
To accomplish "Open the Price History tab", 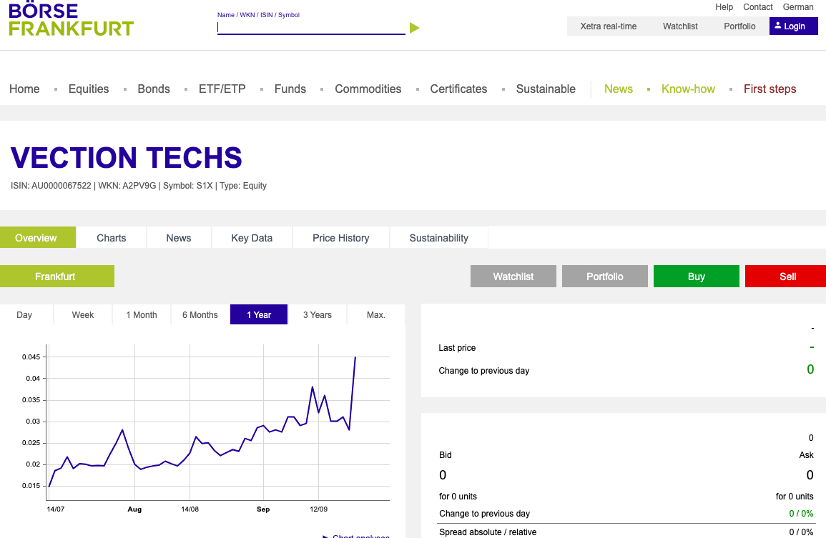I will point(340,238).
